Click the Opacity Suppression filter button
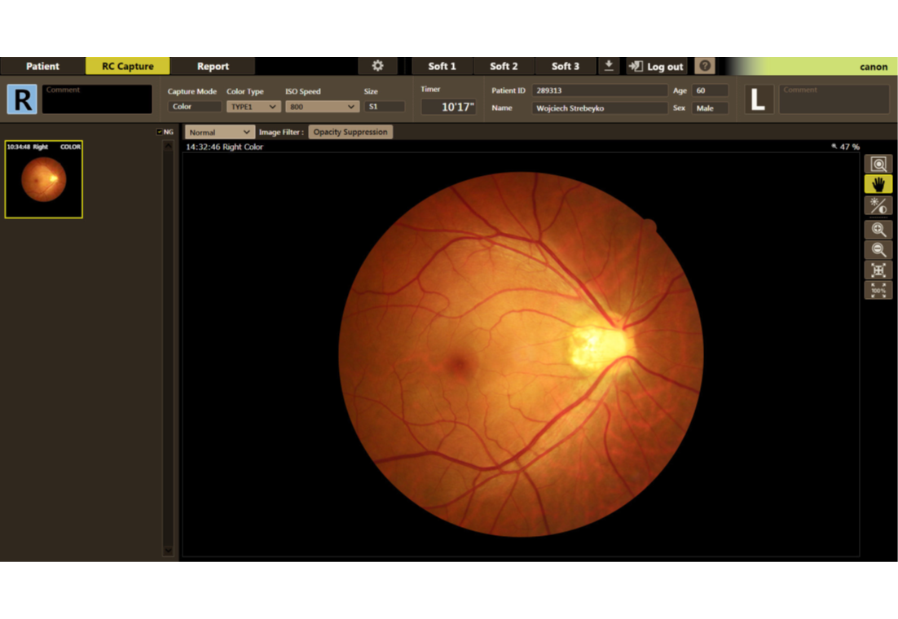Screen dimensions: 898x619 (350, 132)
